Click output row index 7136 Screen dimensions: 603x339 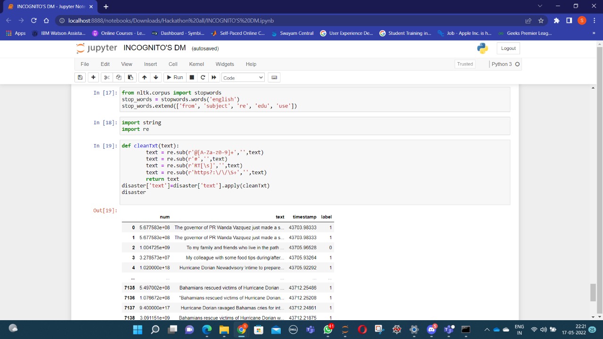130,298
